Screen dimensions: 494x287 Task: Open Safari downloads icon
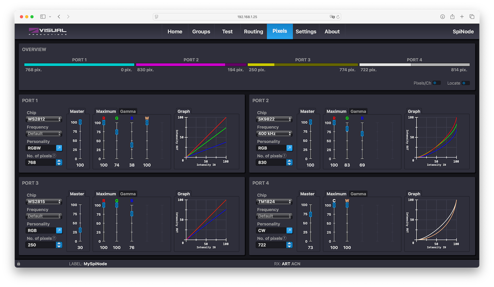click(x=443, y=17)
